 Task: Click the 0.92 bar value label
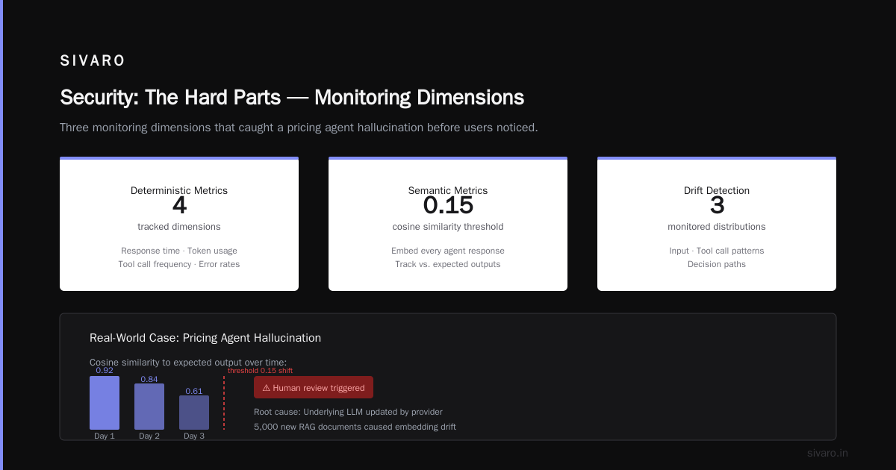tap(105, 371)
